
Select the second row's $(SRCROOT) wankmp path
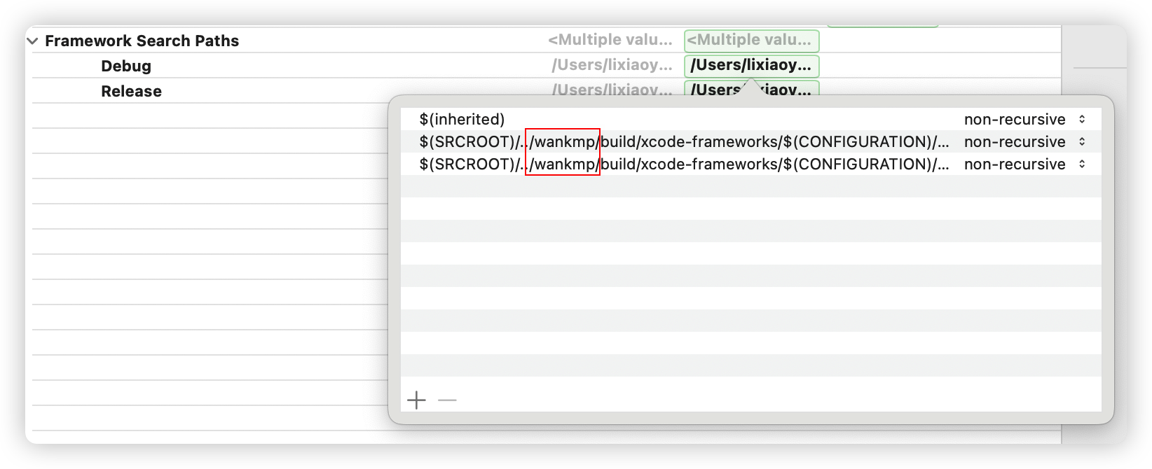pos(683,142)
